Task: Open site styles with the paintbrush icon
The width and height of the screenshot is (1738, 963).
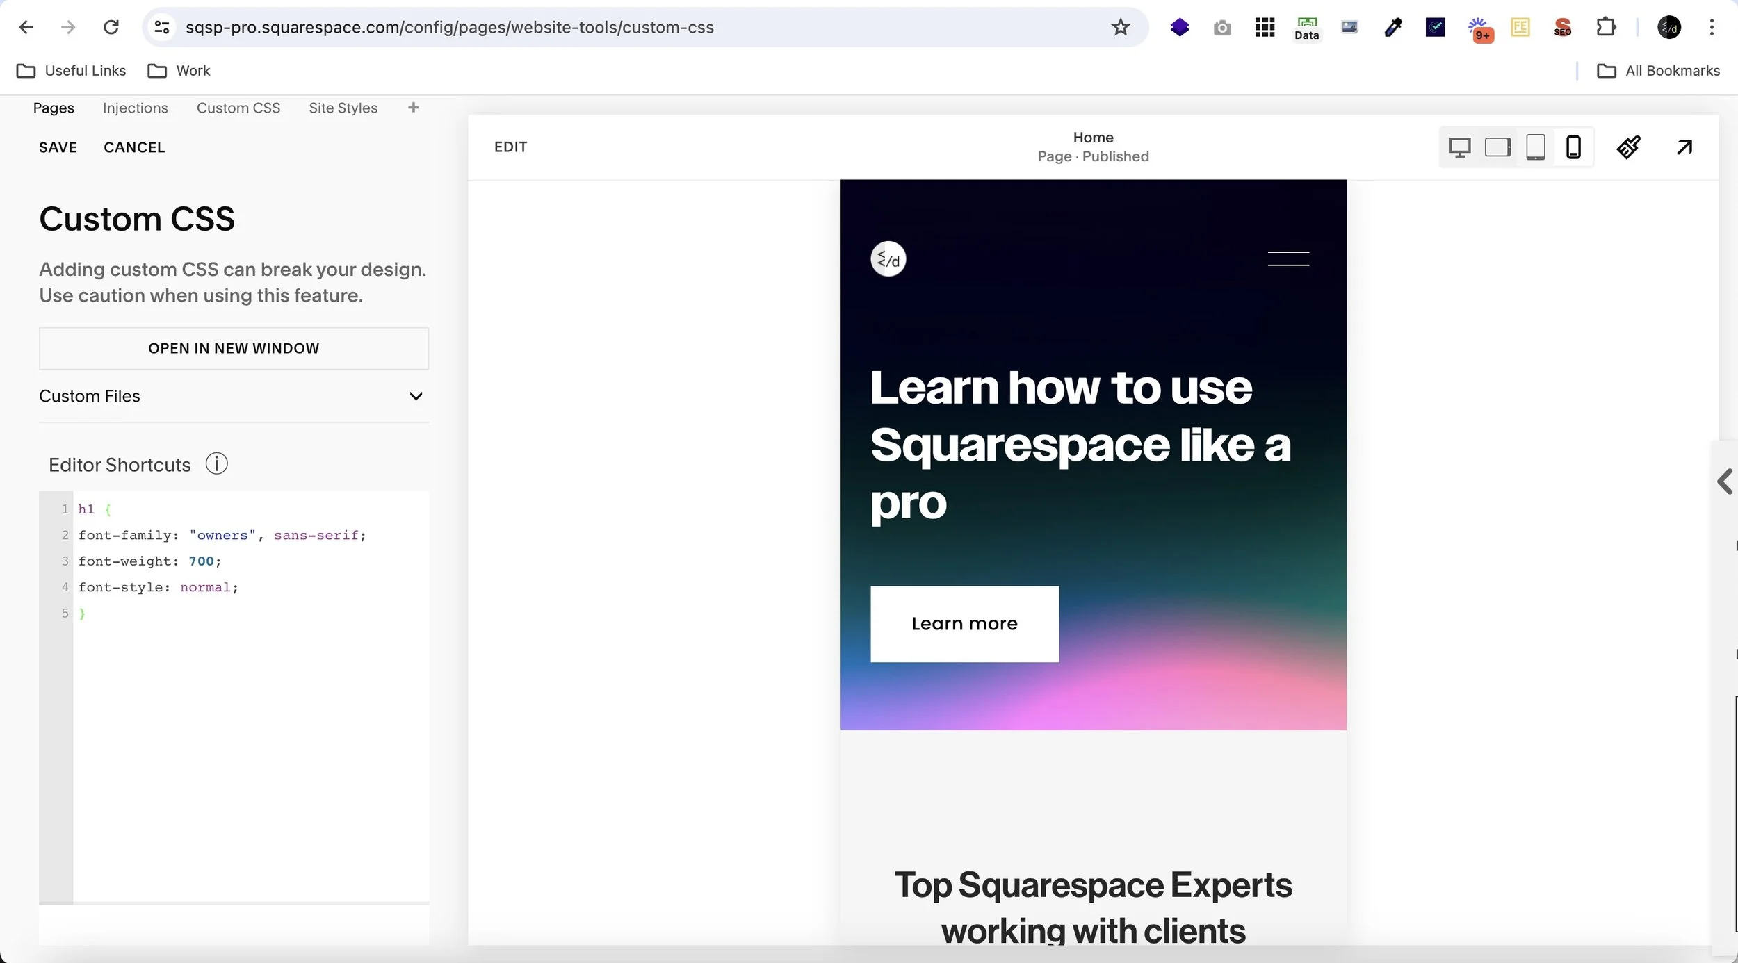Action: tap(1629, 147)
